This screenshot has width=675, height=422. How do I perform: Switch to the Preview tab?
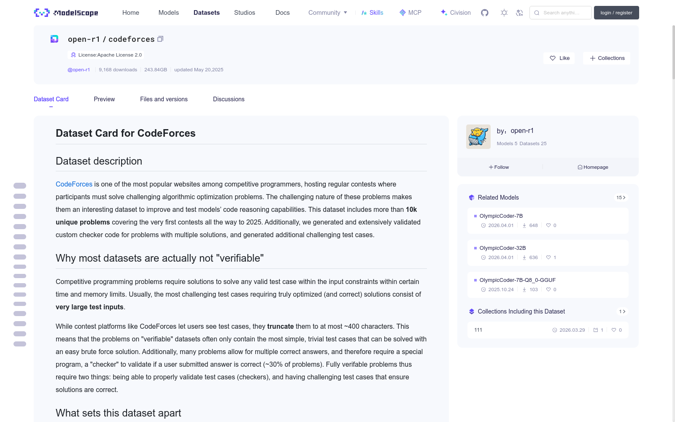tap(104, 99)
